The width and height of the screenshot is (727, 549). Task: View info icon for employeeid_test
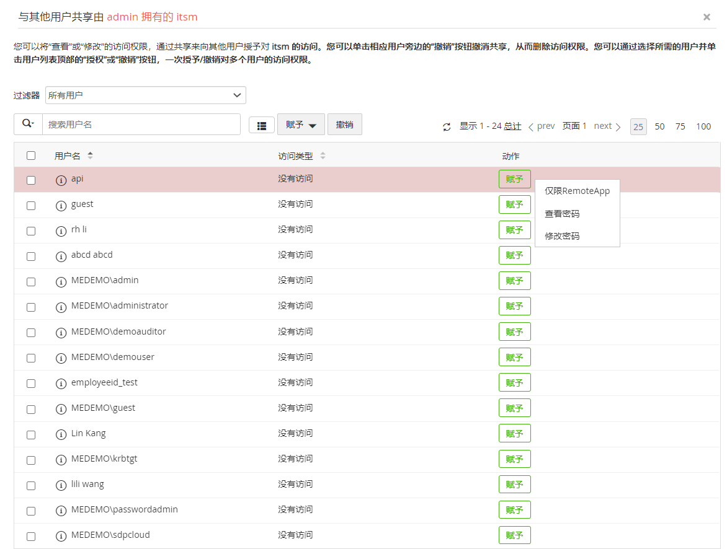(61, 384)
